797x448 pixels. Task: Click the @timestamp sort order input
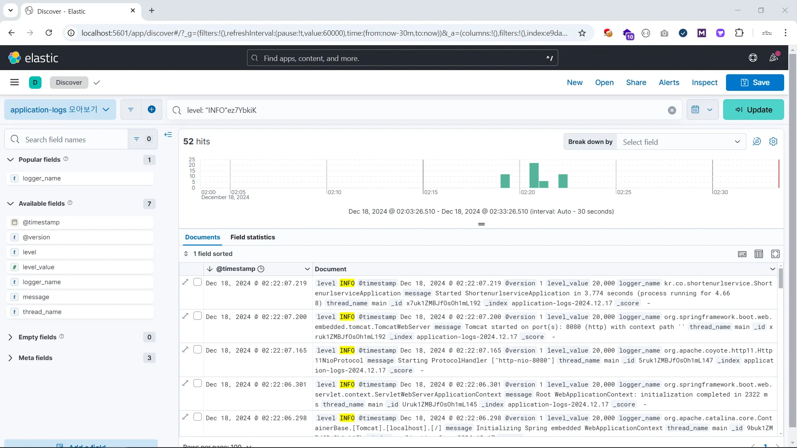210,269
